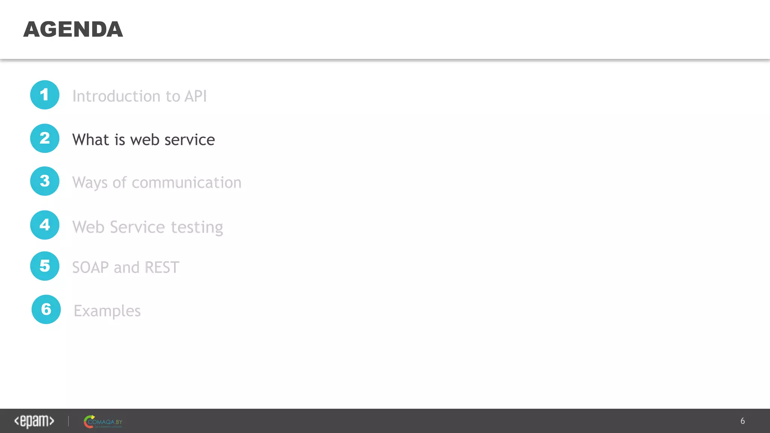This screenshot has height=433, width=770.
Task: Click the number 6 circle badge
Action: [x=46, y=309]
